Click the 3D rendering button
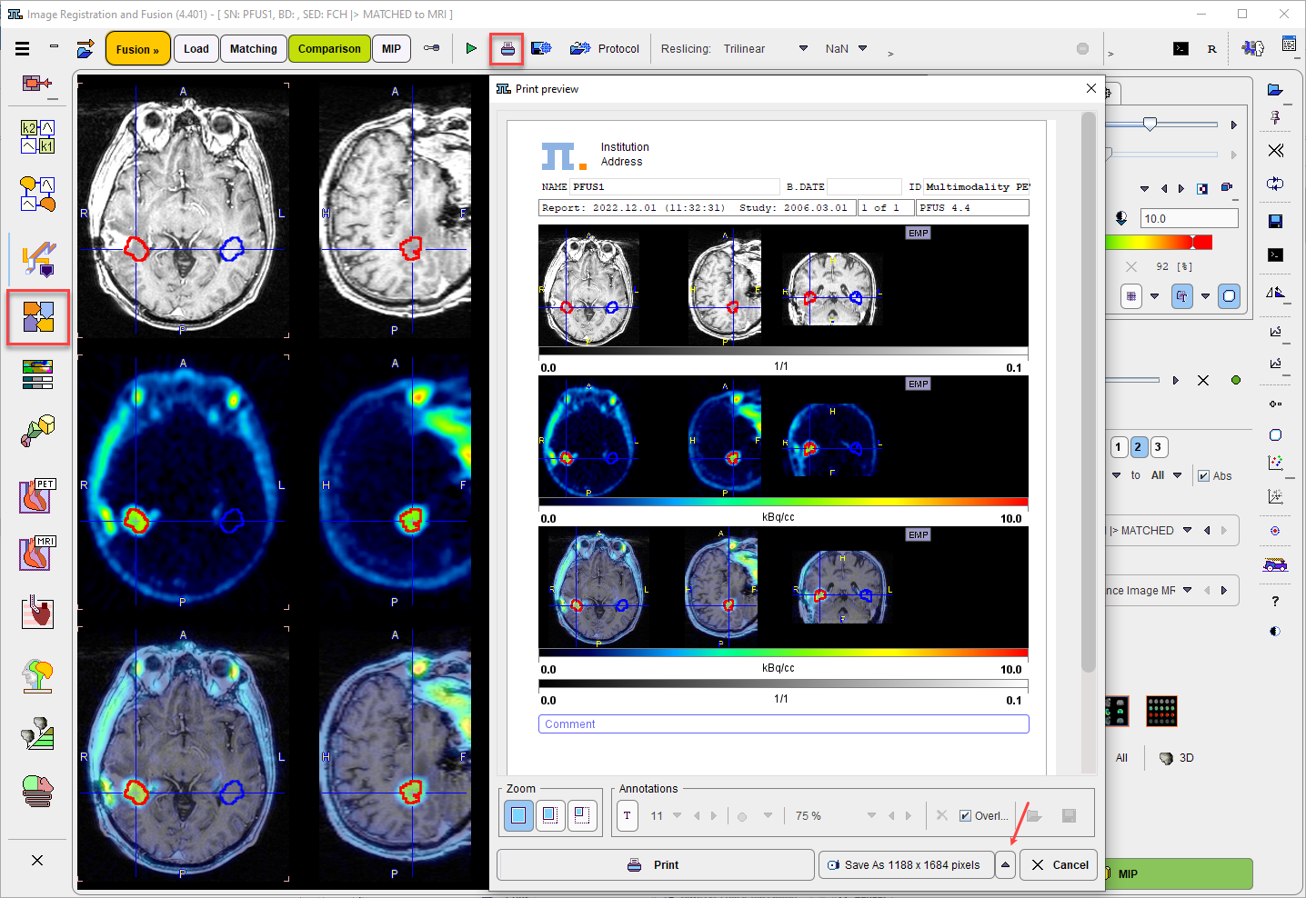The image size is (1306, 898). [1176, 758]
